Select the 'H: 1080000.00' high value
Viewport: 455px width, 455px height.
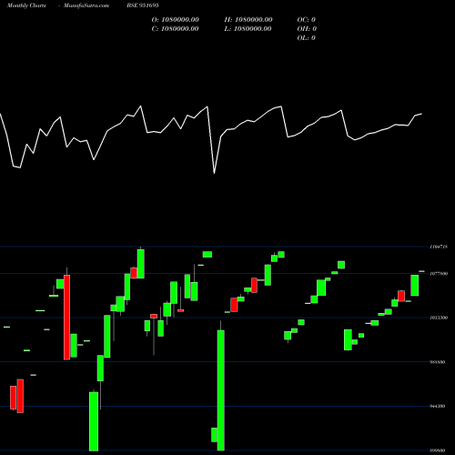pyautogui.click(x=248, y=20)
